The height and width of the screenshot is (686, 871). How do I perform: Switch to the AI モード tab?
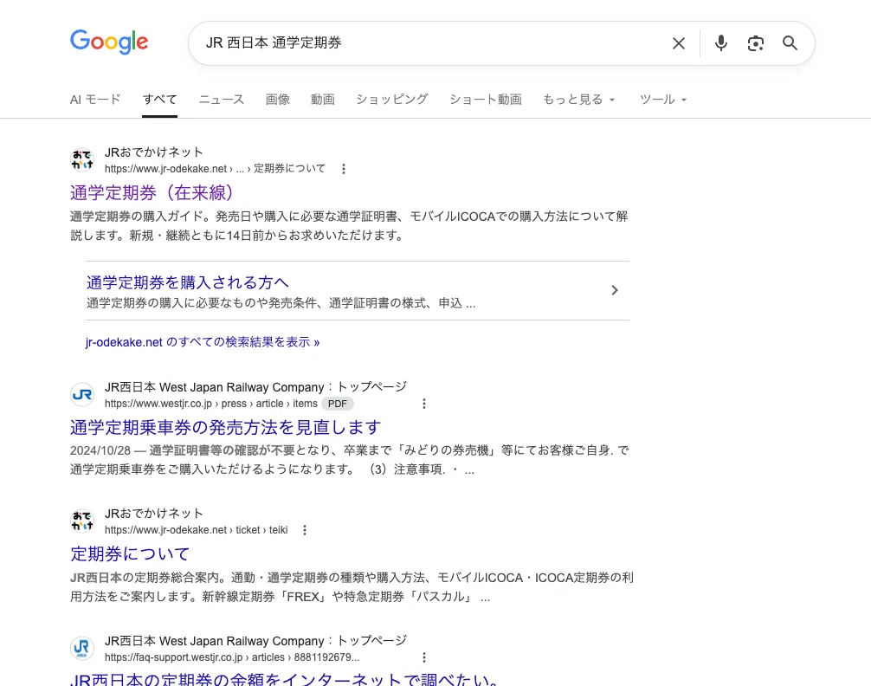pyautogui.click(x=95, y=100)
